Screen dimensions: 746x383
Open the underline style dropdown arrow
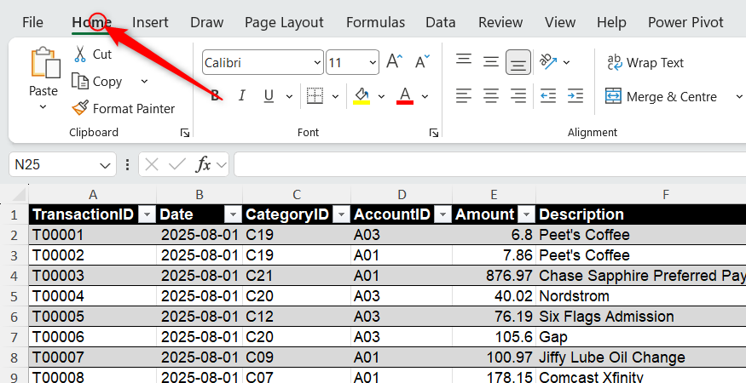(289, 96)
